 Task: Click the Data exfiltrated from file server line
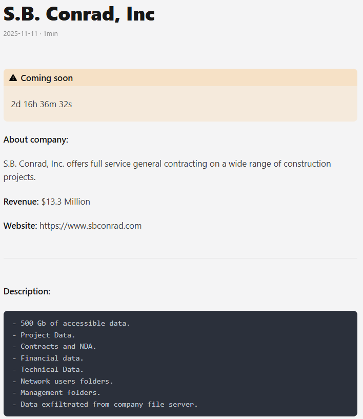pos(109,404)
